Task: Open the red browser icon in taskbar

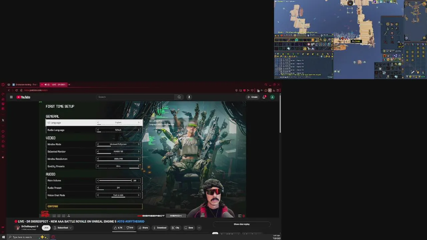Action: [x=53, y=237]
